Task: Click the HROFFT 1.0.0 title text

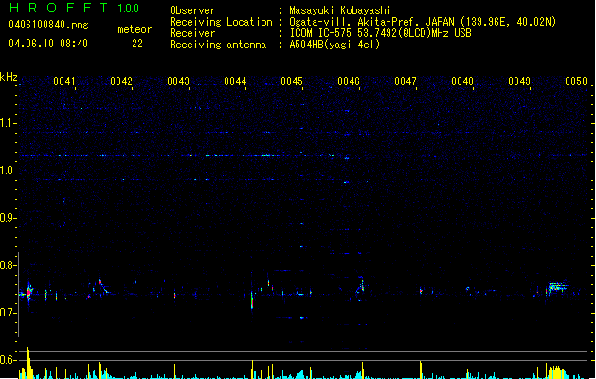Action: click(x=75, y=8)
